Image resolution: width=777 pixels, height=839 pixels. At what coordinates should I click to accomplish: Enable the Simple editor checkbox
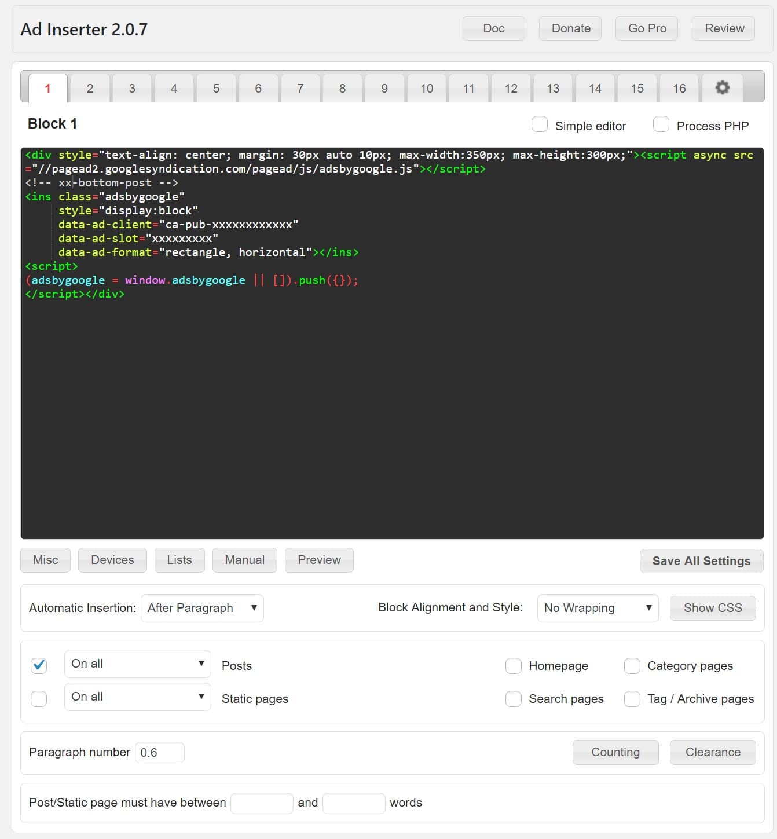pos(539,124)
